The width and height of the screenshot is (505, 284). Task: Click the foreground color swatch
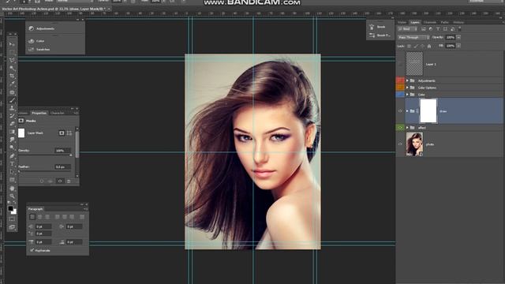tap(10, 208)
